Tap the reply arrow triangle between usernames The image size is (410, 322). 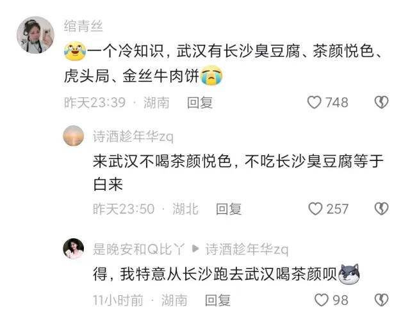[x=195, y=249]
